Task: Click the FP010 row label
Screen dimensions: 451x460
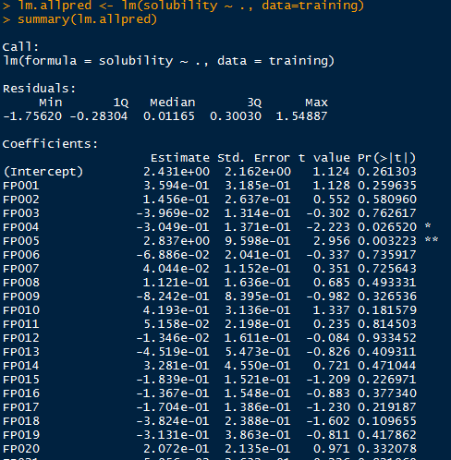Action: pos(21,310)
